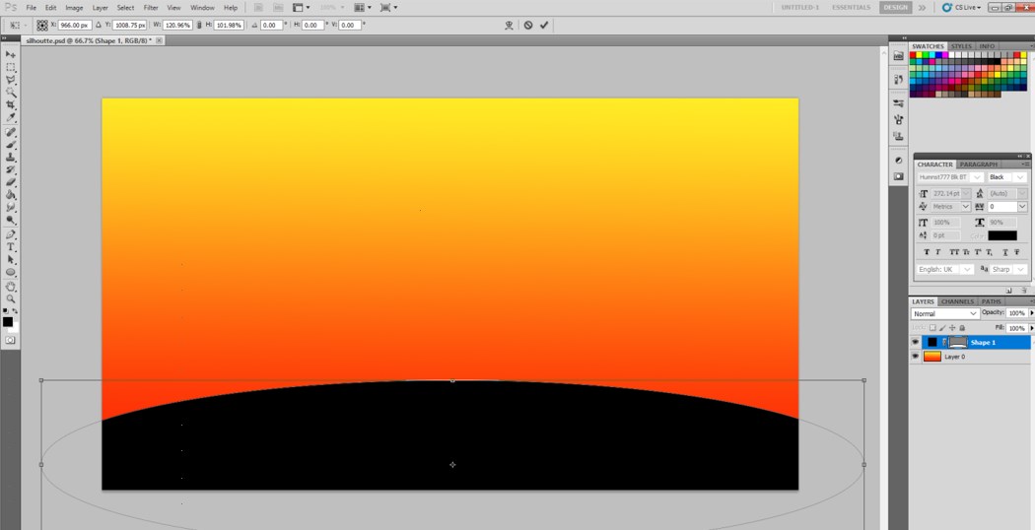Screen dimensions: 1035x530
Task: Open the anti-aliasing Sharp dropdown
Action: (x=1008, y=269)
